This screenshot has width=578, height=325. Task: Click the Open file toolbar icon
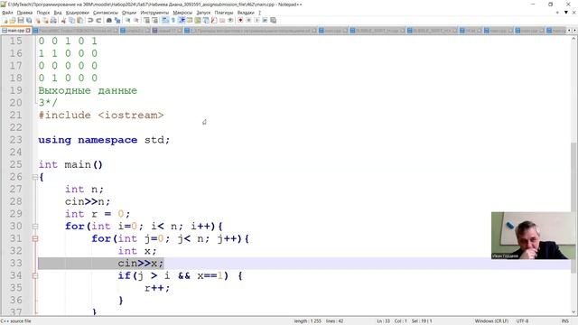tap(13, 20)
